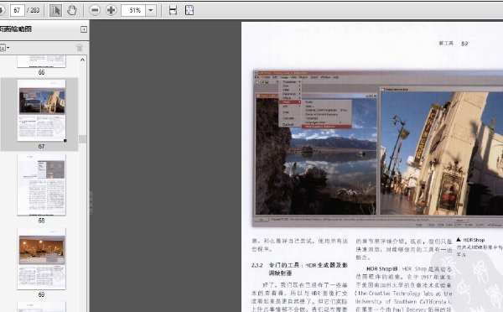Image resolution: width=503 pixels, height=312 pixels.
Task: Open thumbnail panel options menu
Action: click(4, 48)
